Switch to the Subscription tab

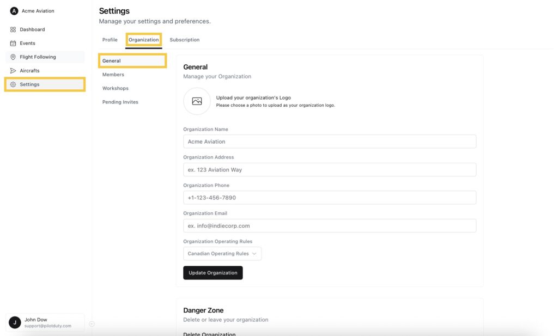click(x=185, y=39)
